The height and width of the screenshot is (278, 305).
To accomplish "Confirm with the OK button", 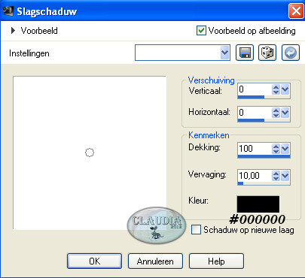I will pyautogui.click(x=94, y=261).
